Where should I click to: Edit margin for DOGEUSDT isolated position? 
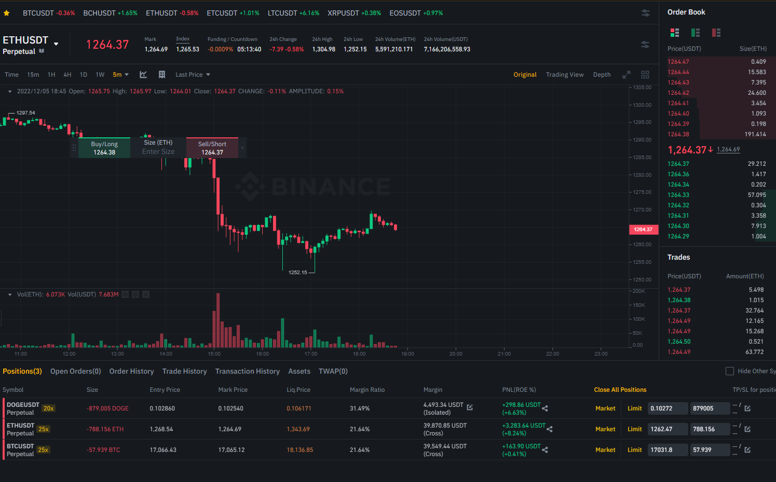(470, 407)
